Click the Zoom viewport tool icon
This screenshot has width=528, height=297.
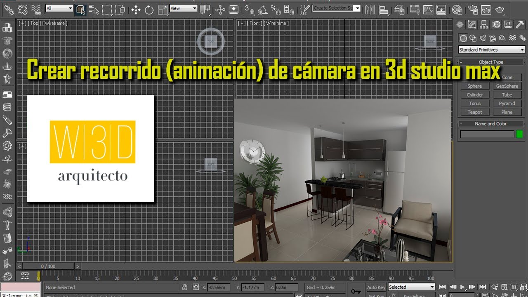click(x=495, y=287)
